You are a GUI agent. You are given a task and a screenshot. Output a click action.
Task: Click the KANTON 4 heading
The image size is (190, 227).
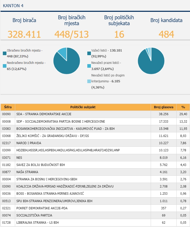pyautogui.click(x=13, y=5)
